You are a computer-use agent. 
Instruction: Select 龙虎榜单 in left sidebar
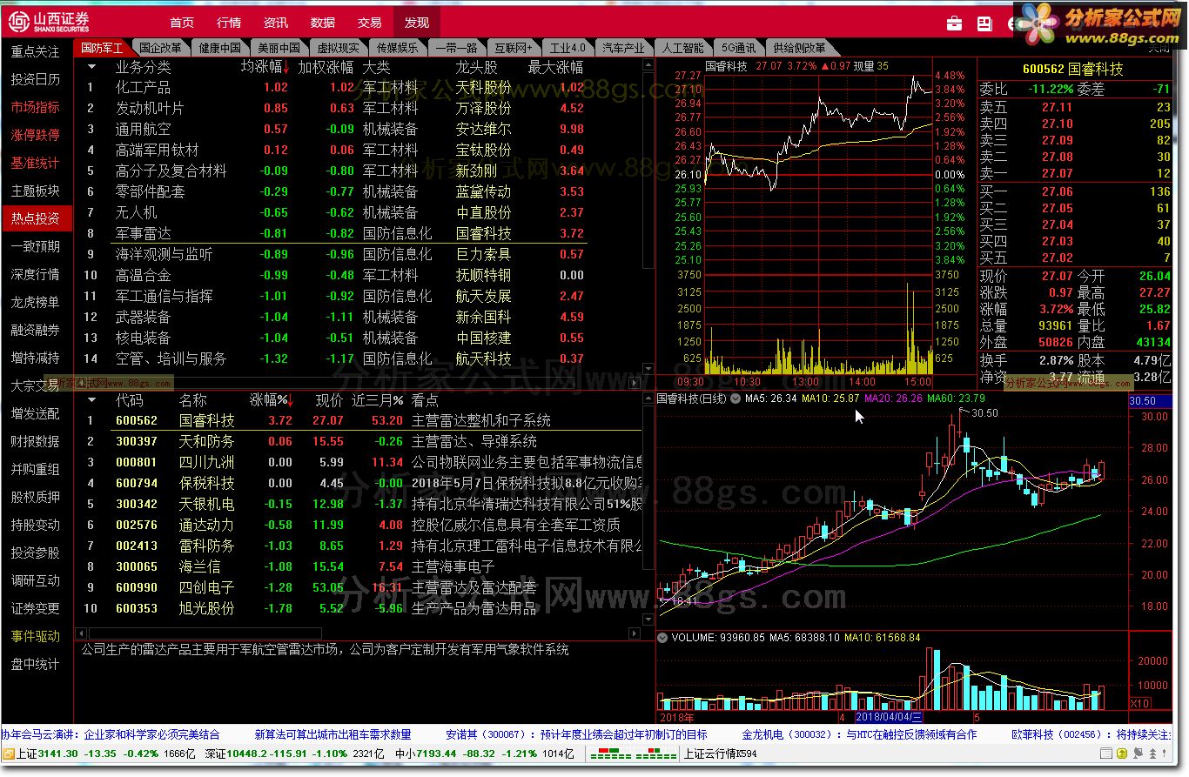pos(36,302)
